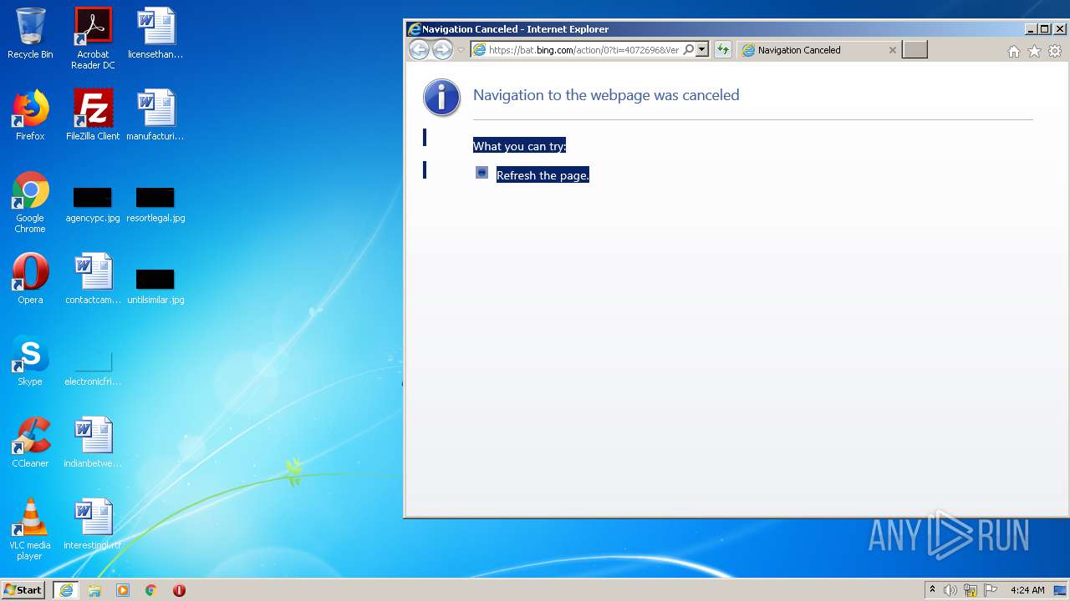Select the untilsimilar.jpg file
The image size is (1070, 601).
(x=155, y=287)
